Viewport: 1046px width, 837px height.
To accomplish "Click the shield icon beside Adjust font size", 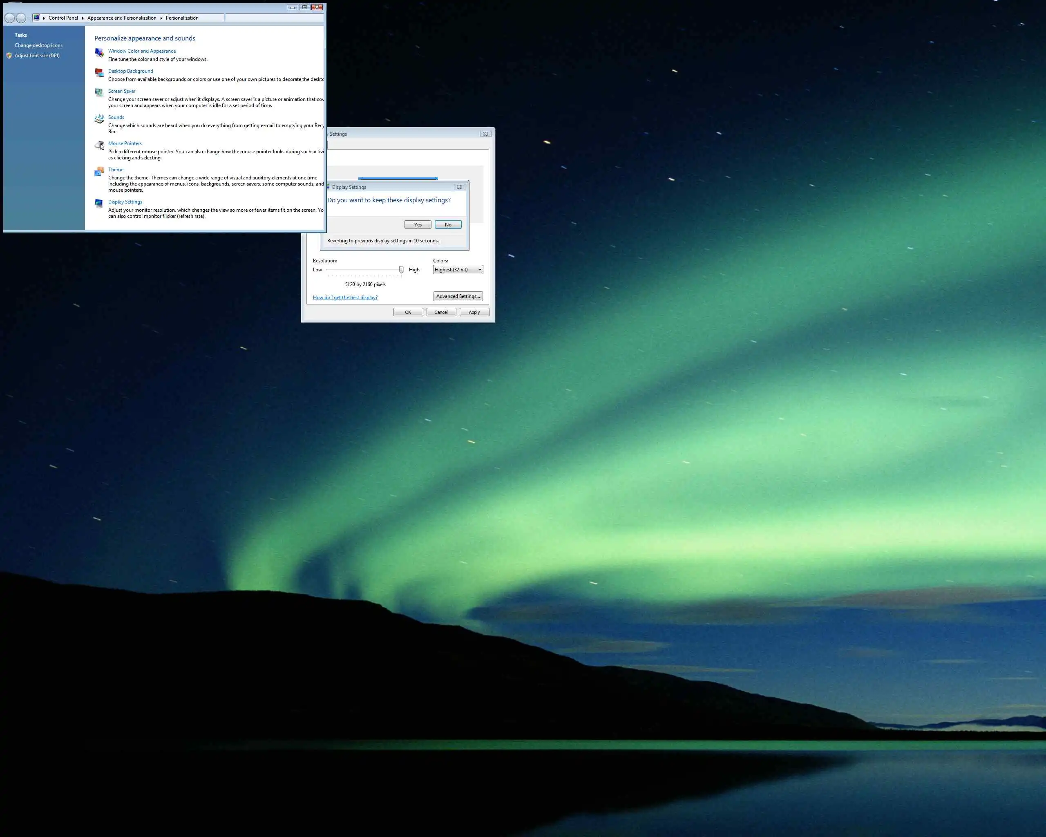I will [9, 56].
